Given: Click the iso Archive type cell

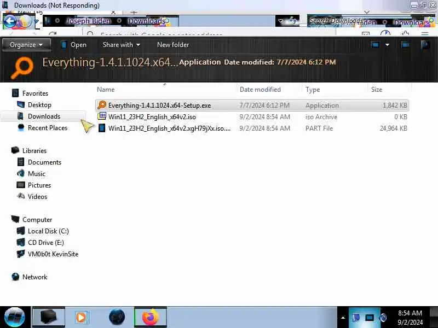Looking at the screenshot, I should [x=321, y=117].
